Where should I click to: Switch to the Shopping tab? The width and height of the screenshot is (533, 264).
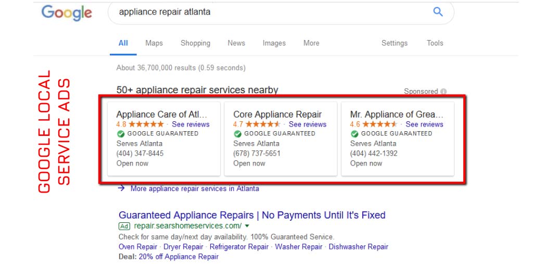point(196,43)
